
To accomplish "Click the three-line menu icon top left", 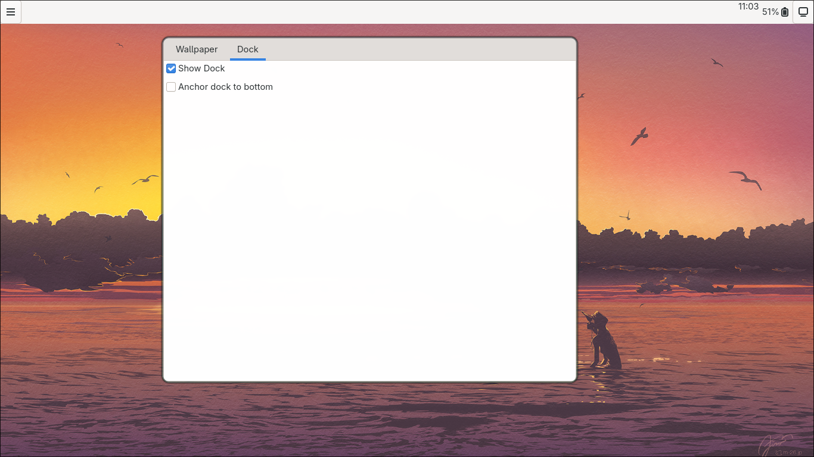I will click(x=11, y=12).
